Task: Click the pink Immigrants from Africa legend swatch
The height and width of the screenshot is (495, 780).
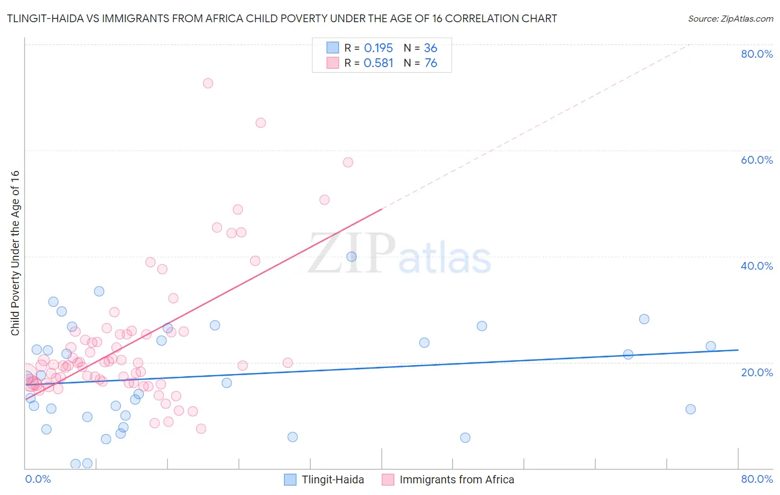Action: click(388, 479)
